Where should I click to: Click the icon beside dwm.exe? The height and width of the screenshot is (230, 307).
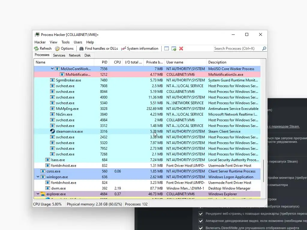click(x=48, y=188)
